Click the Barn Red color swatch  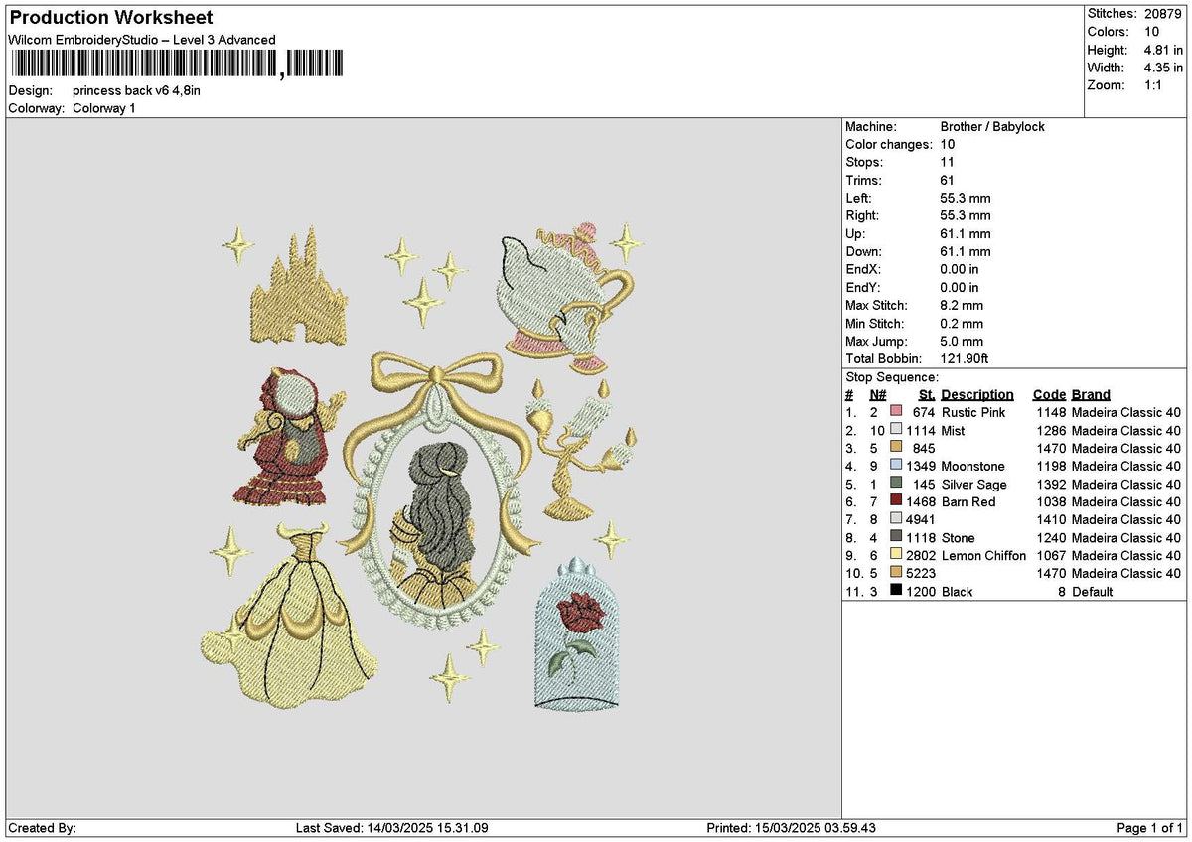tap(896, 501)
